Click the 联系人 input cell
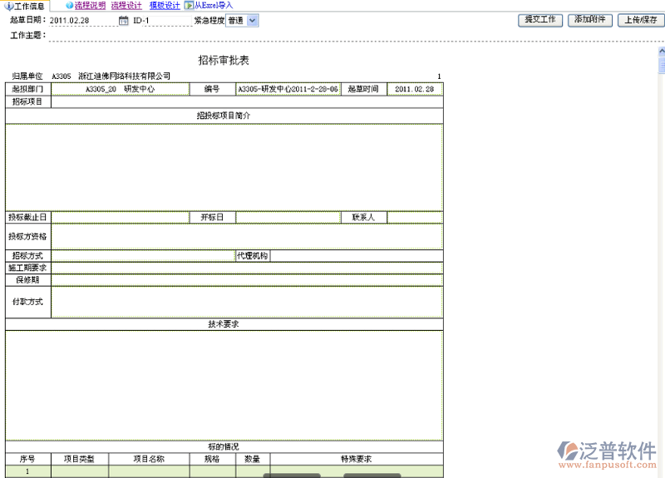Viewport: 665px width, 478px height. click(415, 218)
